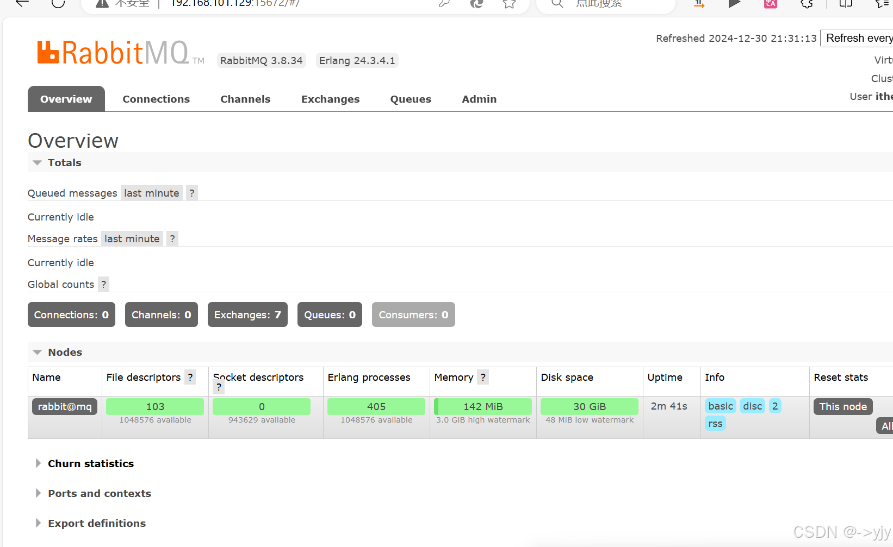This screenshot has height=547, width=893.
Task: Open help for Message rates
Action: 172,238
